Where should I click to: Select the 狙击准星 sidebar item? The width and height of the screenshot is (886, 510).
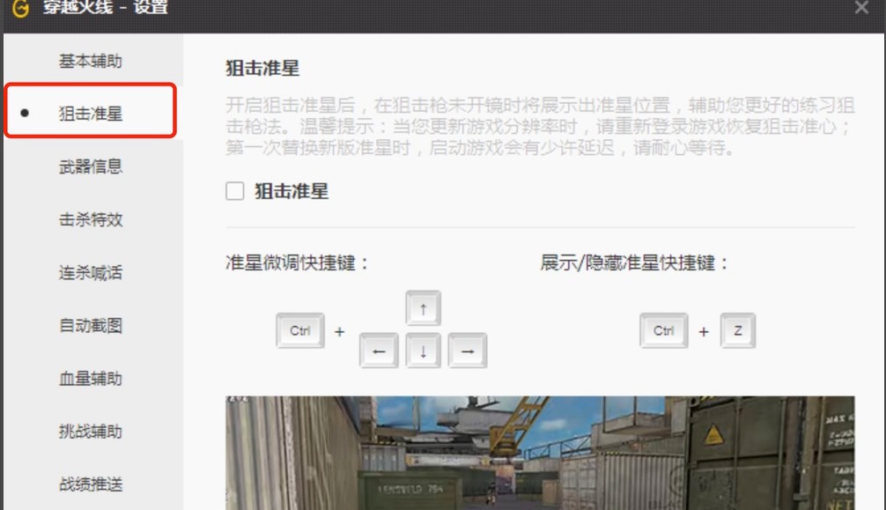91,111
